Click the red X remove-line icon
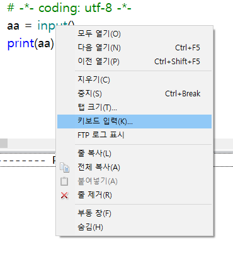 [64, 195]
